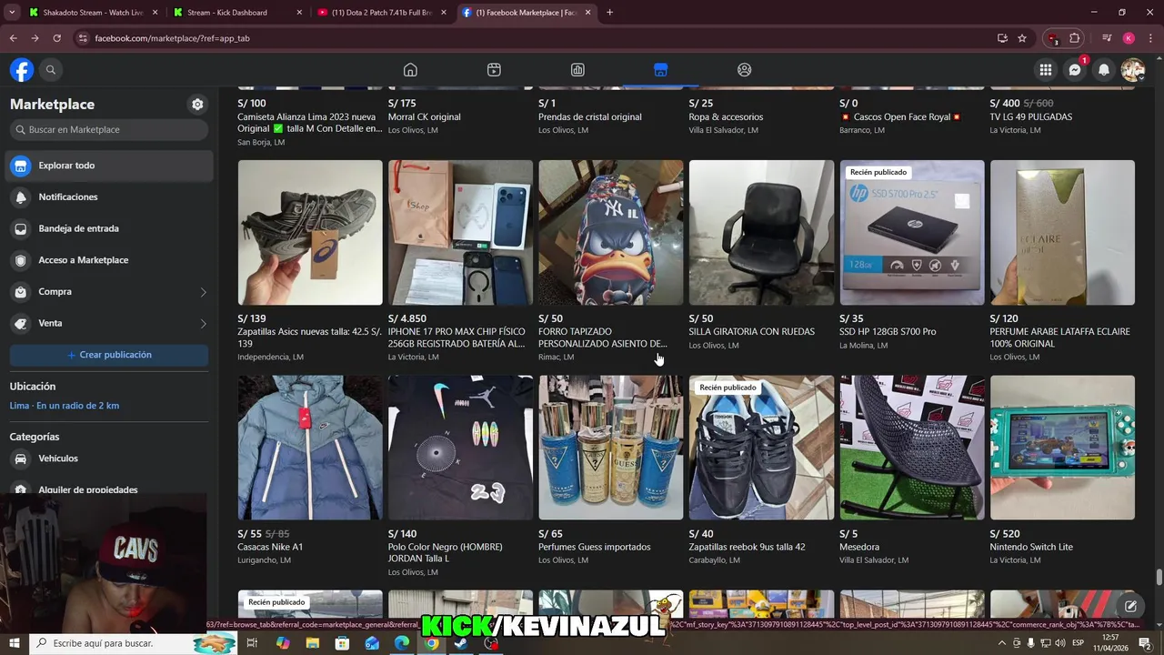Open the Vehículos category
1164x655 pixels.
pos(111,458)
